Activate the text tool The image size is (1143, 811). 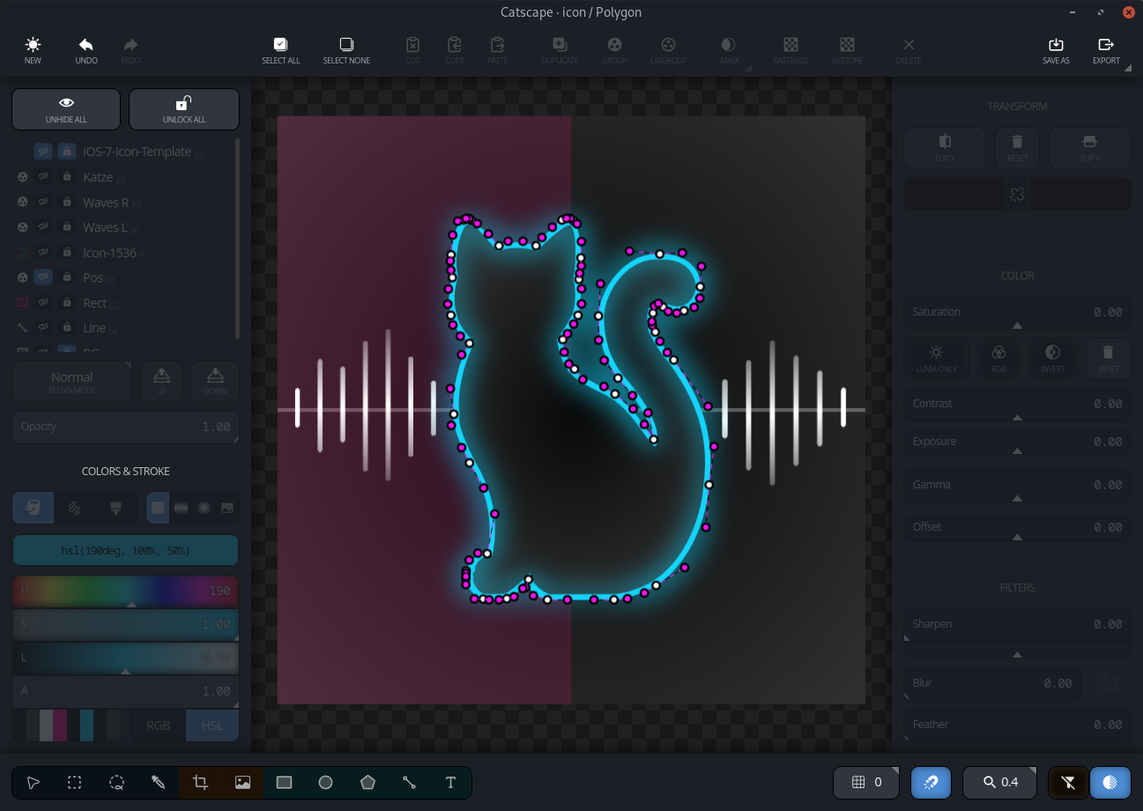coord(450,782)
